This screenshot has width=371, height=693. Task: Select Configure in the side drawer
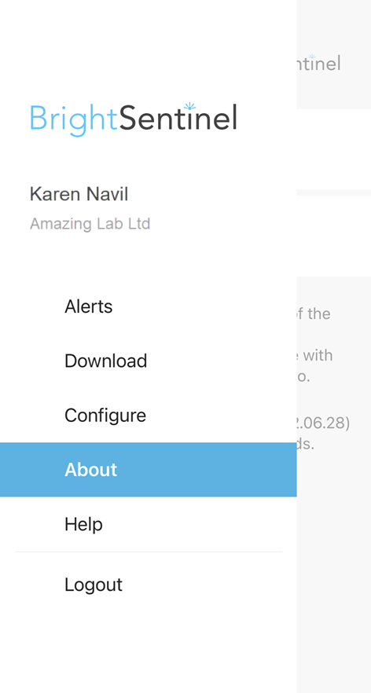click(x=148, y=416)
